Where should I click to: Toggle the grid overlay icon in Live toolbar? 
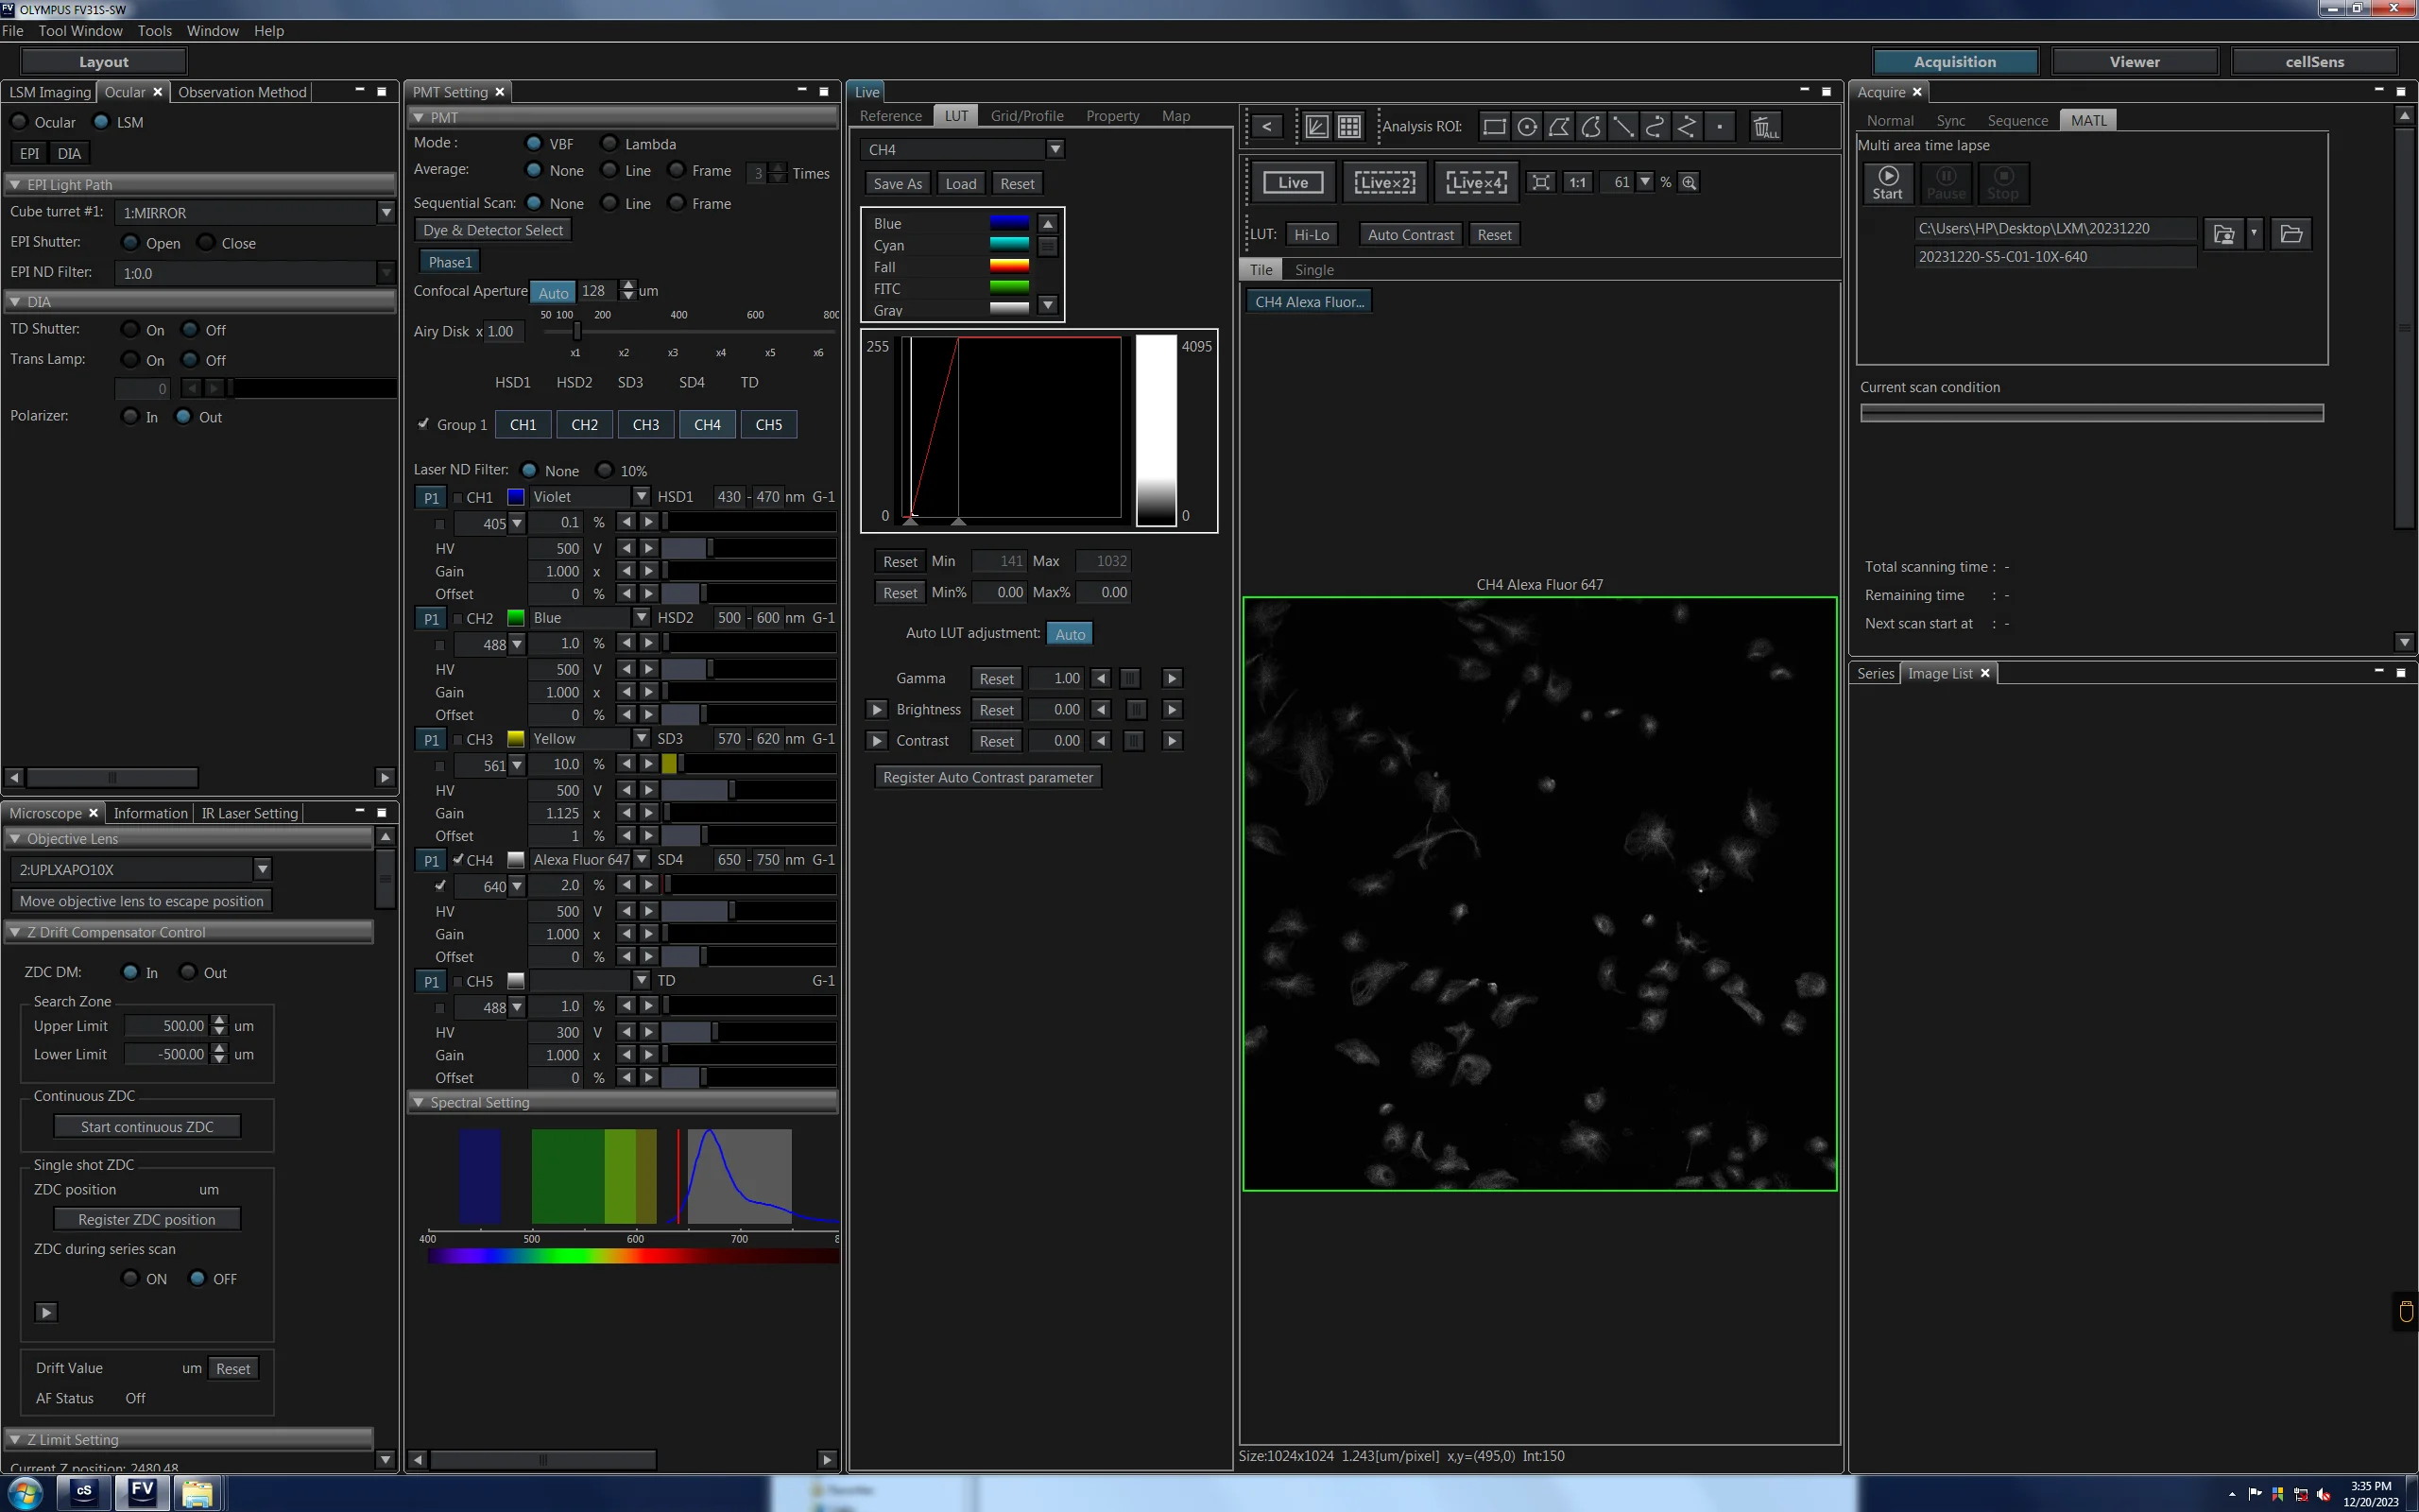[1349, 127]
